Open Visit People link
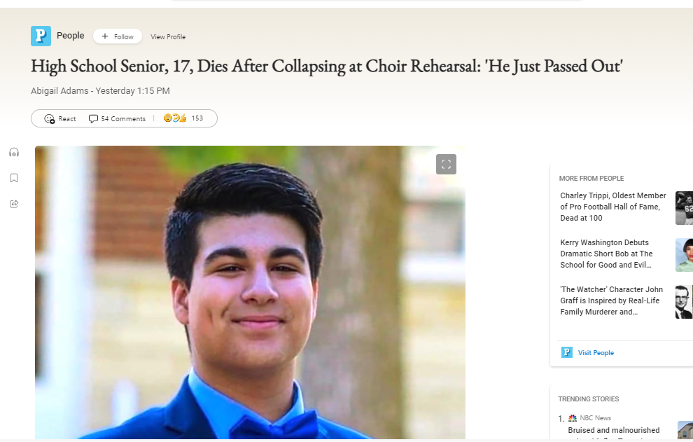 click(x=596, y=353)
